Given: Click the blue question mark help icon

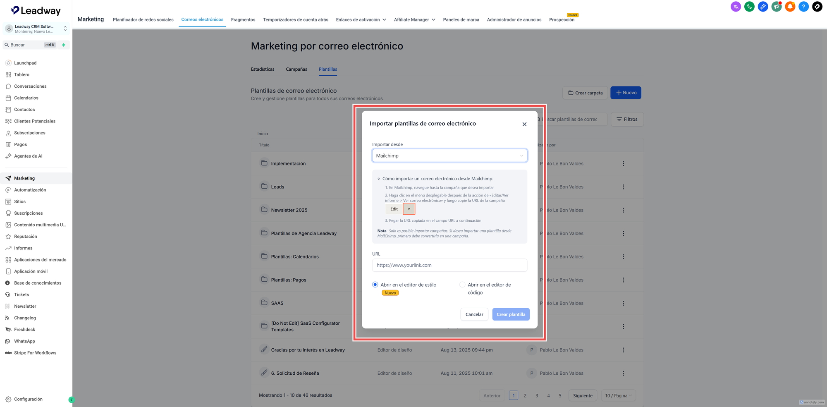Looking at the screenshot, I should pos(803,7).
